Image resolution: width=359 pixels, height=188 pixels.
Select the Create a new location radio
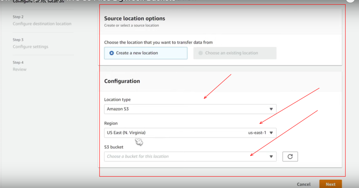click(x=112, y=53)
